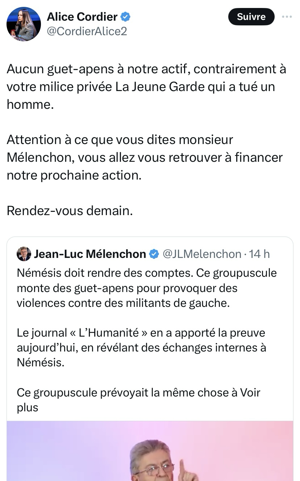300x481 pixels.
Task: Click the quoted "L'Humanité" paragraph
Action: (141, 348)
